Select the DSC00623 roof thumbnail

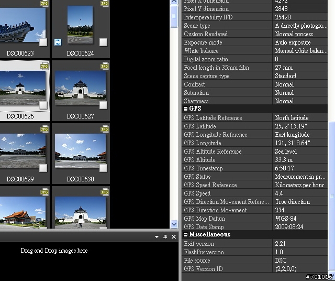[23, 25]
